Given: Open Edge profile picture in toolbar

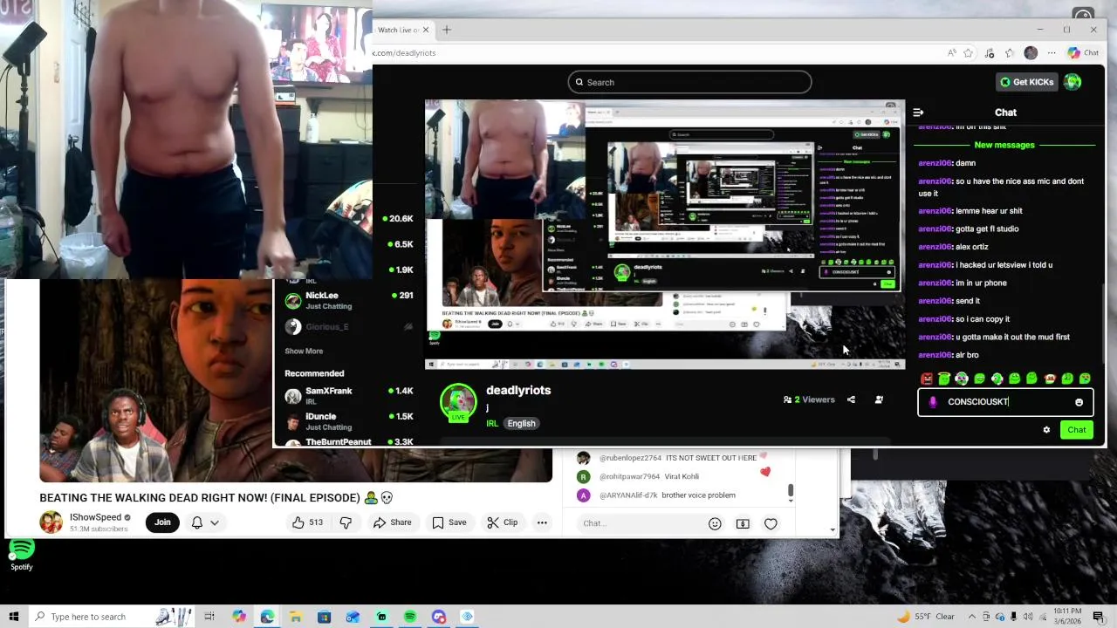Looking at the screenshot, I should pyautogui.click(x=1031, y=53).
